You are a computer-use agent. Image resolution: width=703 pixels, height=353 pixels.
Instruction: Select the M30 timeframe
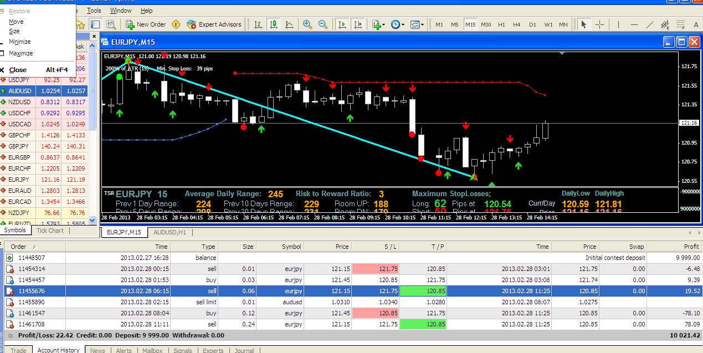[x=486, y=25]
